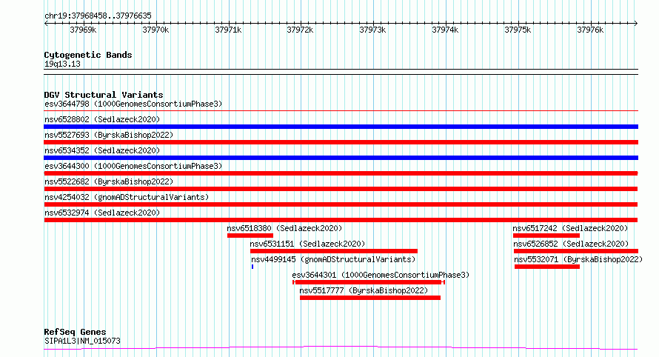Click the thin red esv3644798 variant line
Viewport: 659px width, 357px height.
click(x=341, y=111)
